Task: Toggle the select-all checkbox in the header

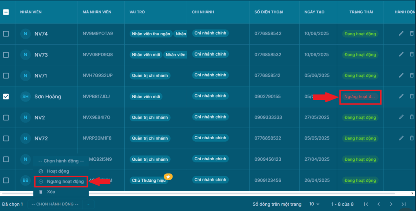Action: (6, 12)
